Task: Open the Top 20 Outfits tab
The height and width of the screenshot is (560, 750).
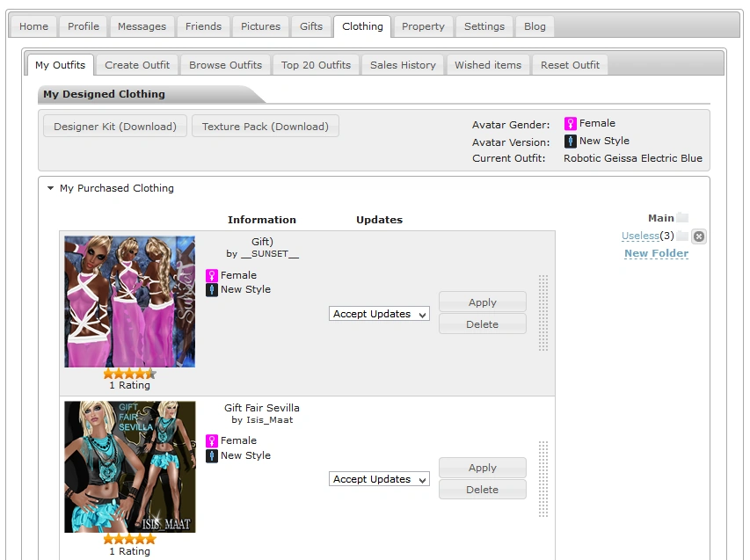Action: pos(316,65)
